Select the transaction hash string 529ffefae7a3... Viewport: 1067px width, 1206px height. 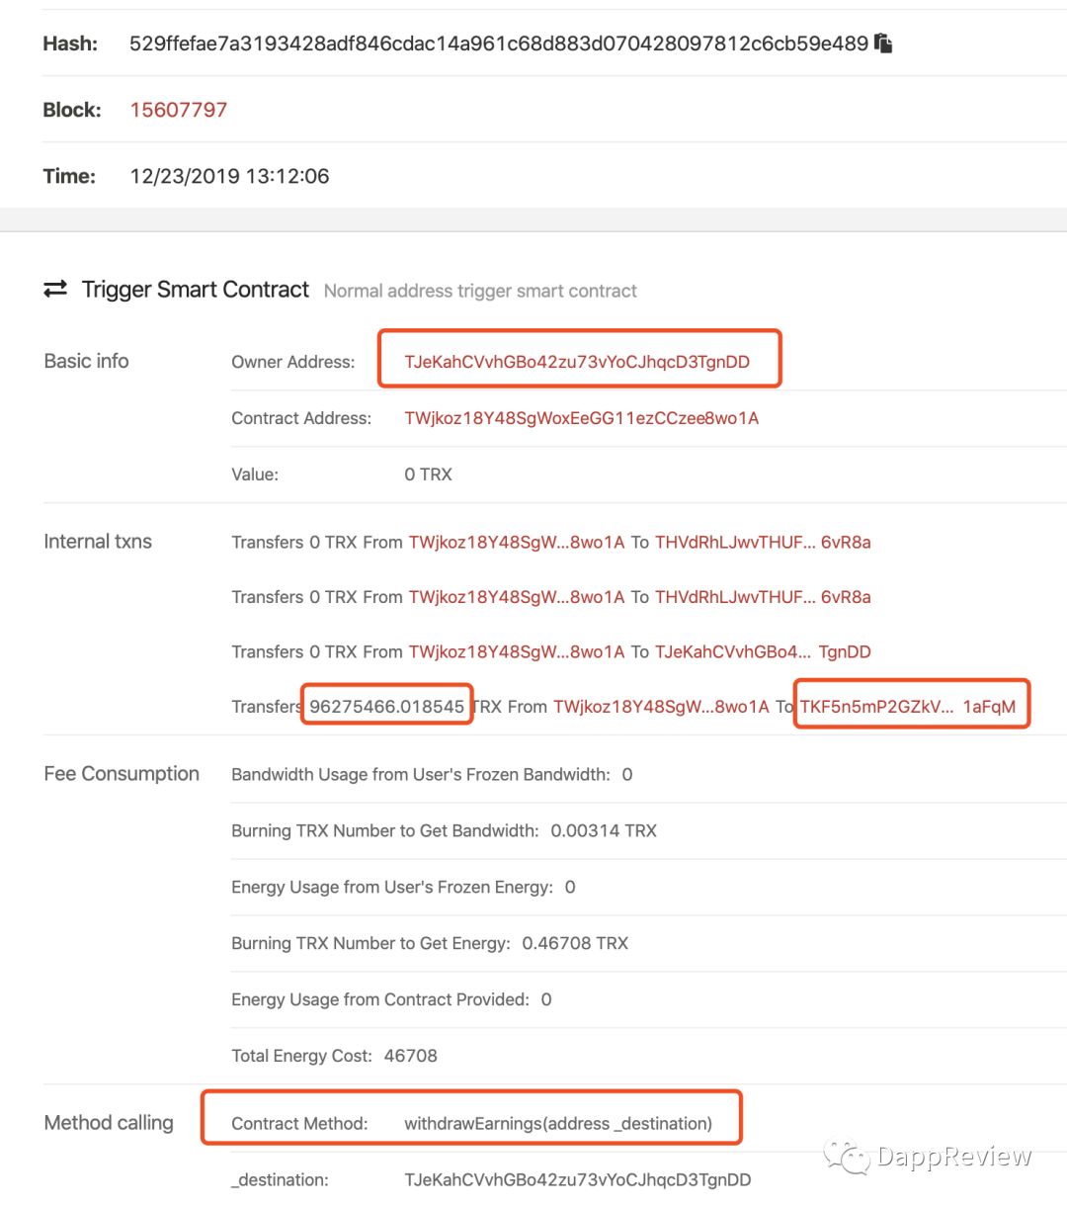click(499, 43)
